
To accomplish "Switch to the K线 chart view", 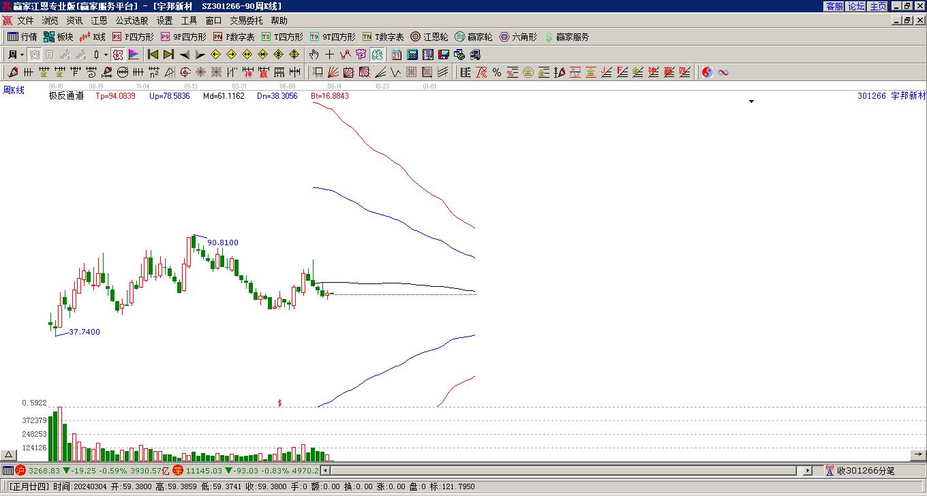I will click(93, 37).
